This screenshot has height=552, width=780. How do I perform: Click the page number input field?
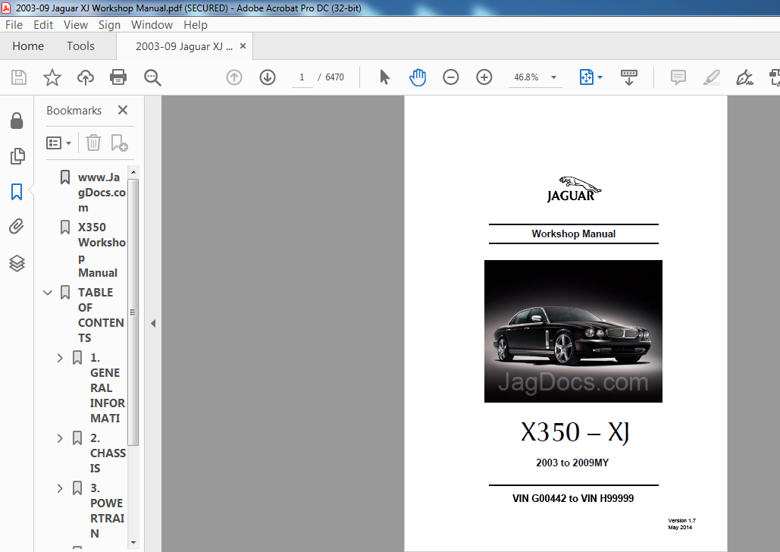[x=302, y=77]
